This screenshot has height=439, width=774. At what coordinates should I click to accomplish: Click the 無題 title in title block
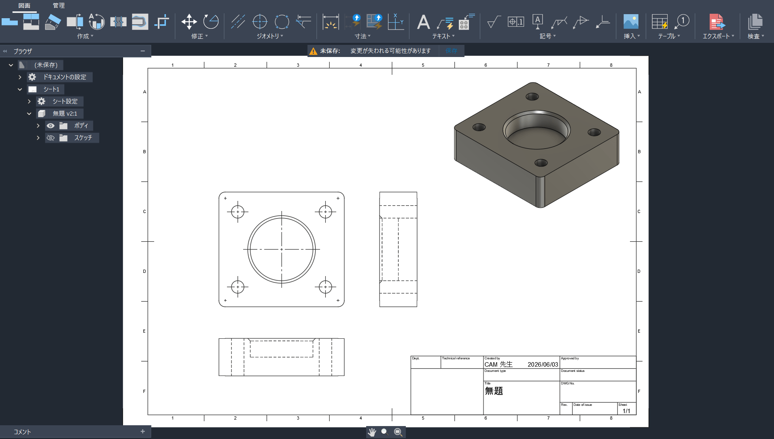point(494,391)
